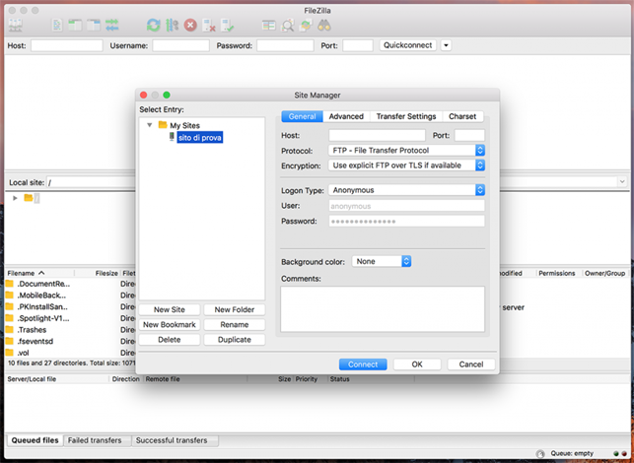The height and width of the screenshot is (463, 634).
Task: Toggle directory comparison magnifier icon
Action: [288, 26]
